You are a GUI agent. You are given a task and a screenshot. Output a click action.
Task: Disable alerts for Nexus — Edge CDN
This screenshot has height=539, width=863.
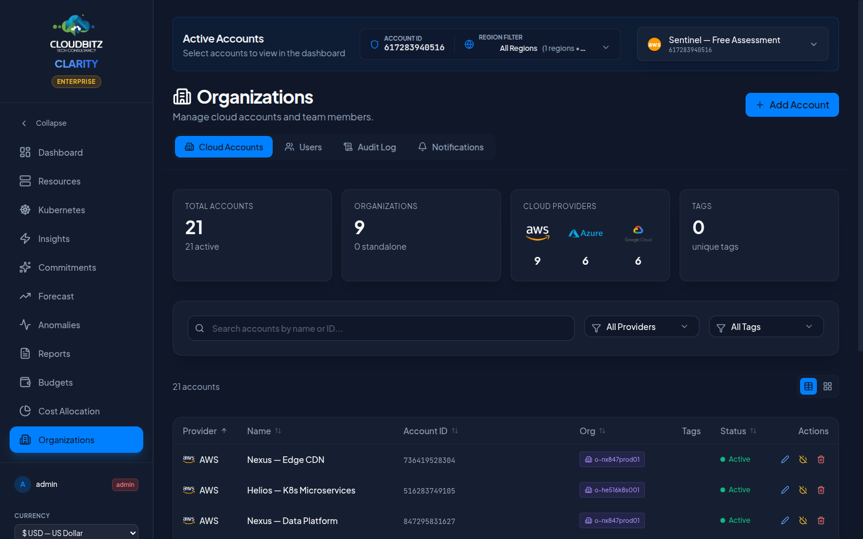click(803, 459)
